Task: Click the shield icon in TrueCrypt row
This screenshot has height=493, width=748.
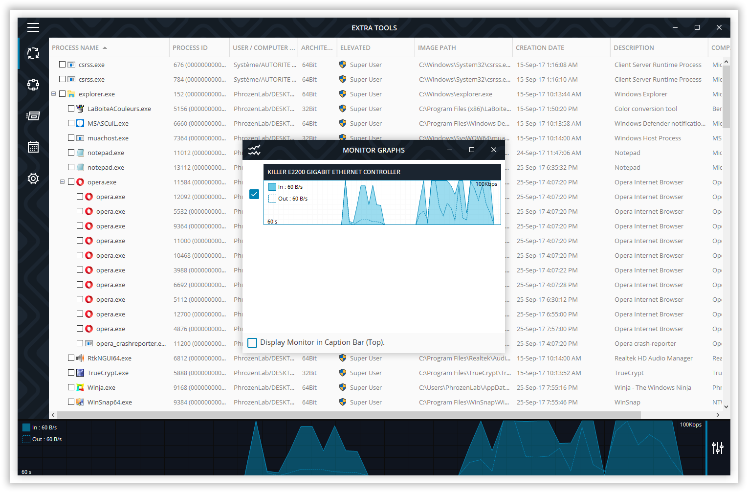Action: 343,373
